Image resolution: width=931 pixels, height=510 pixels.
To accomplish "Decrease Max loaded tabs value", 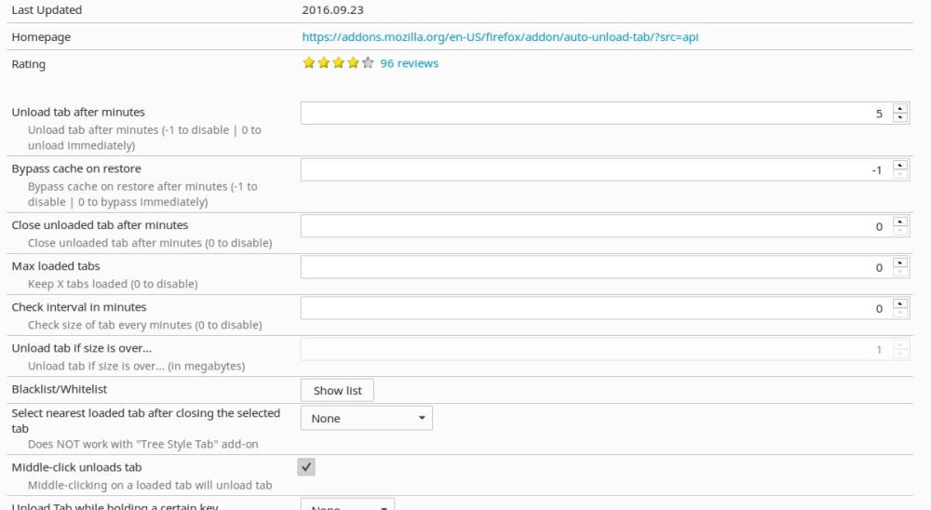I will (x=900, y=272).
